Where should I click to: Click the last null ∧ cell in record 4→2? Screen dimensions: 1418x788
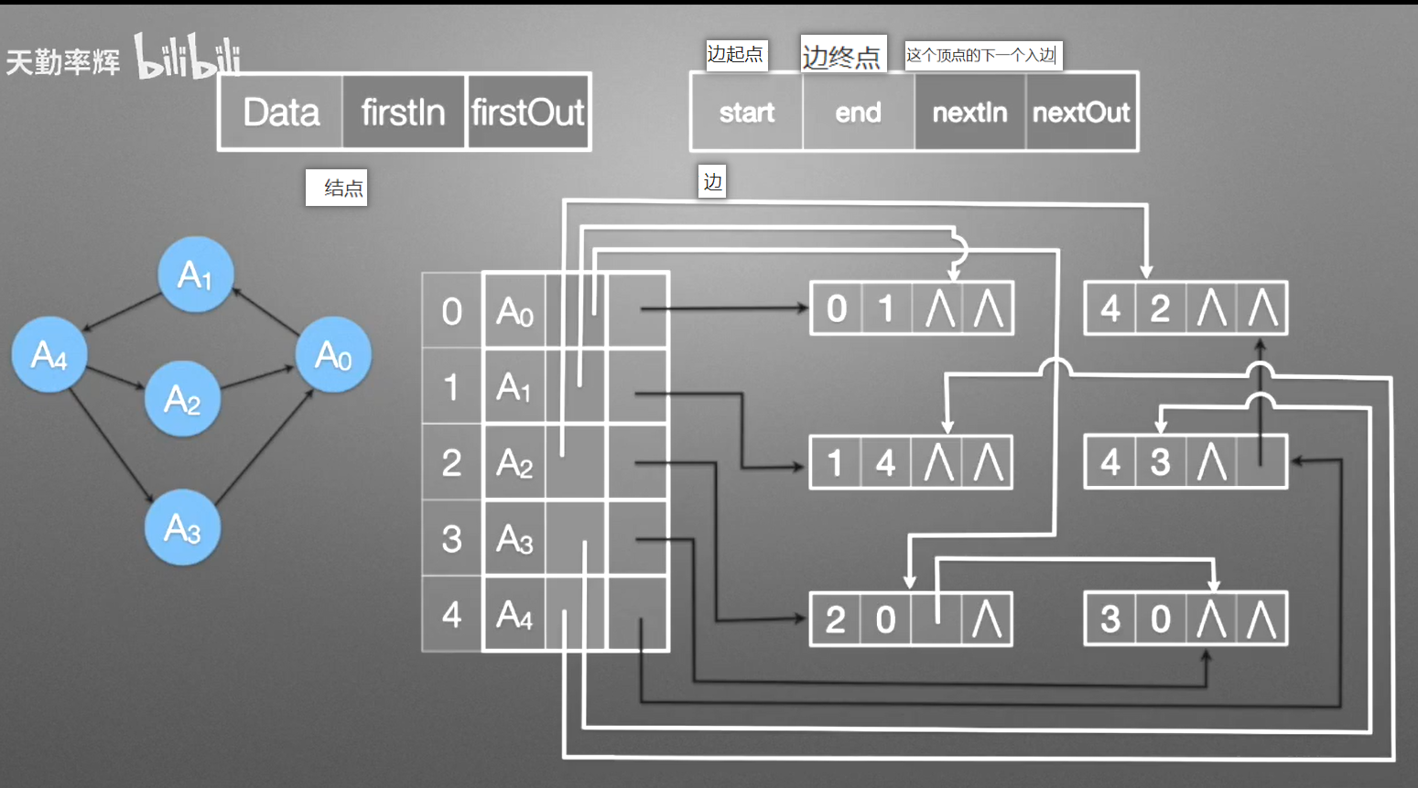pos(1262,308)
